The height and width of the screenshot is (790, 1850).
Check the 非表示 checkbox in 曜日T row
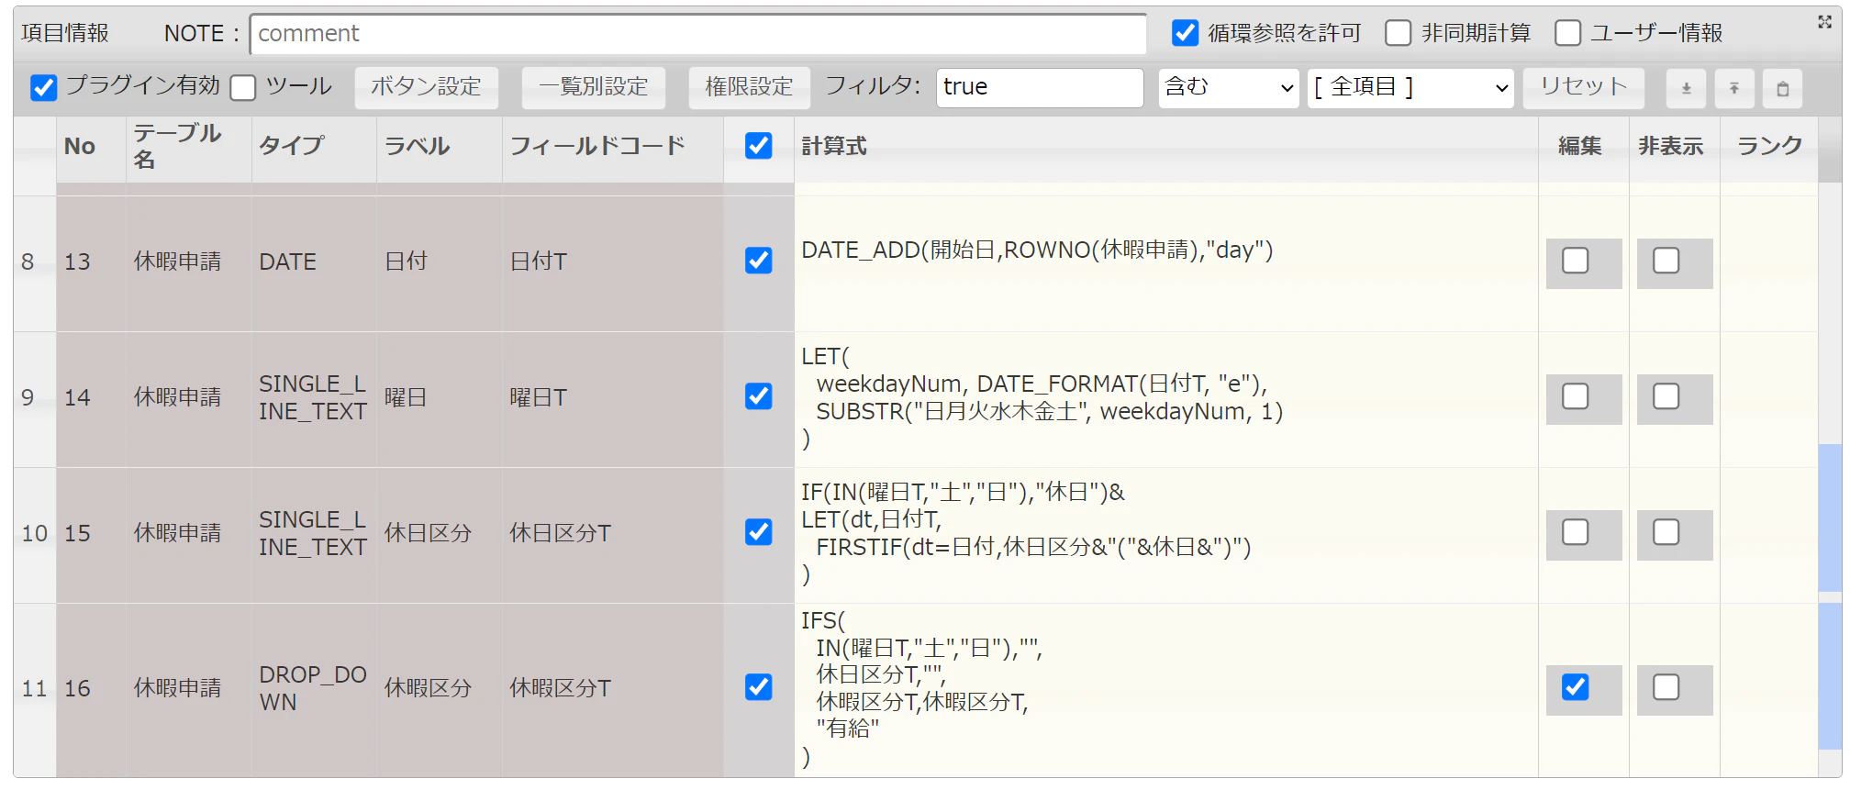(1666, 396)
